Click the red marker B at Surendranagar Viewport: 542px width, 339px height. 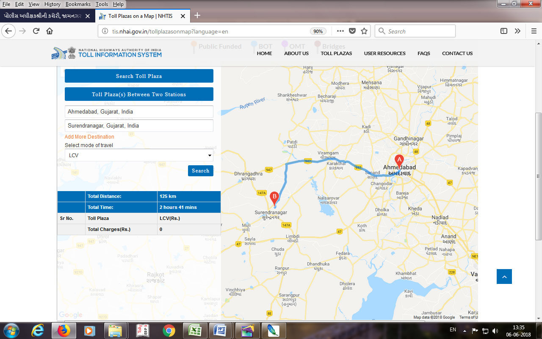274,198
